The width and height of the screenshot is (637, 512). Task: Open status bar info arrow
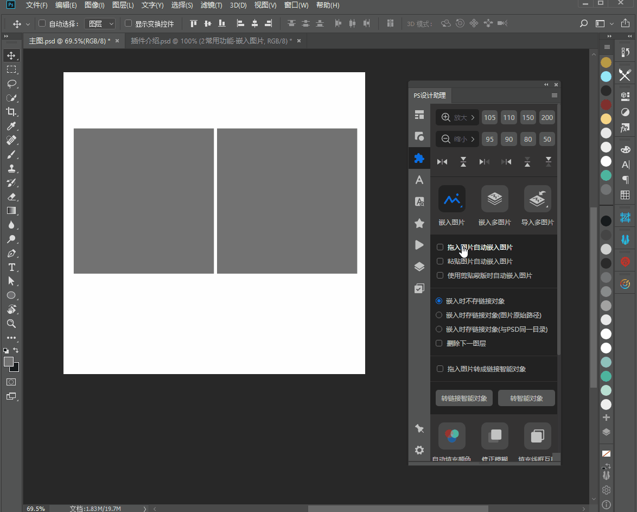(x=145, y=509)
